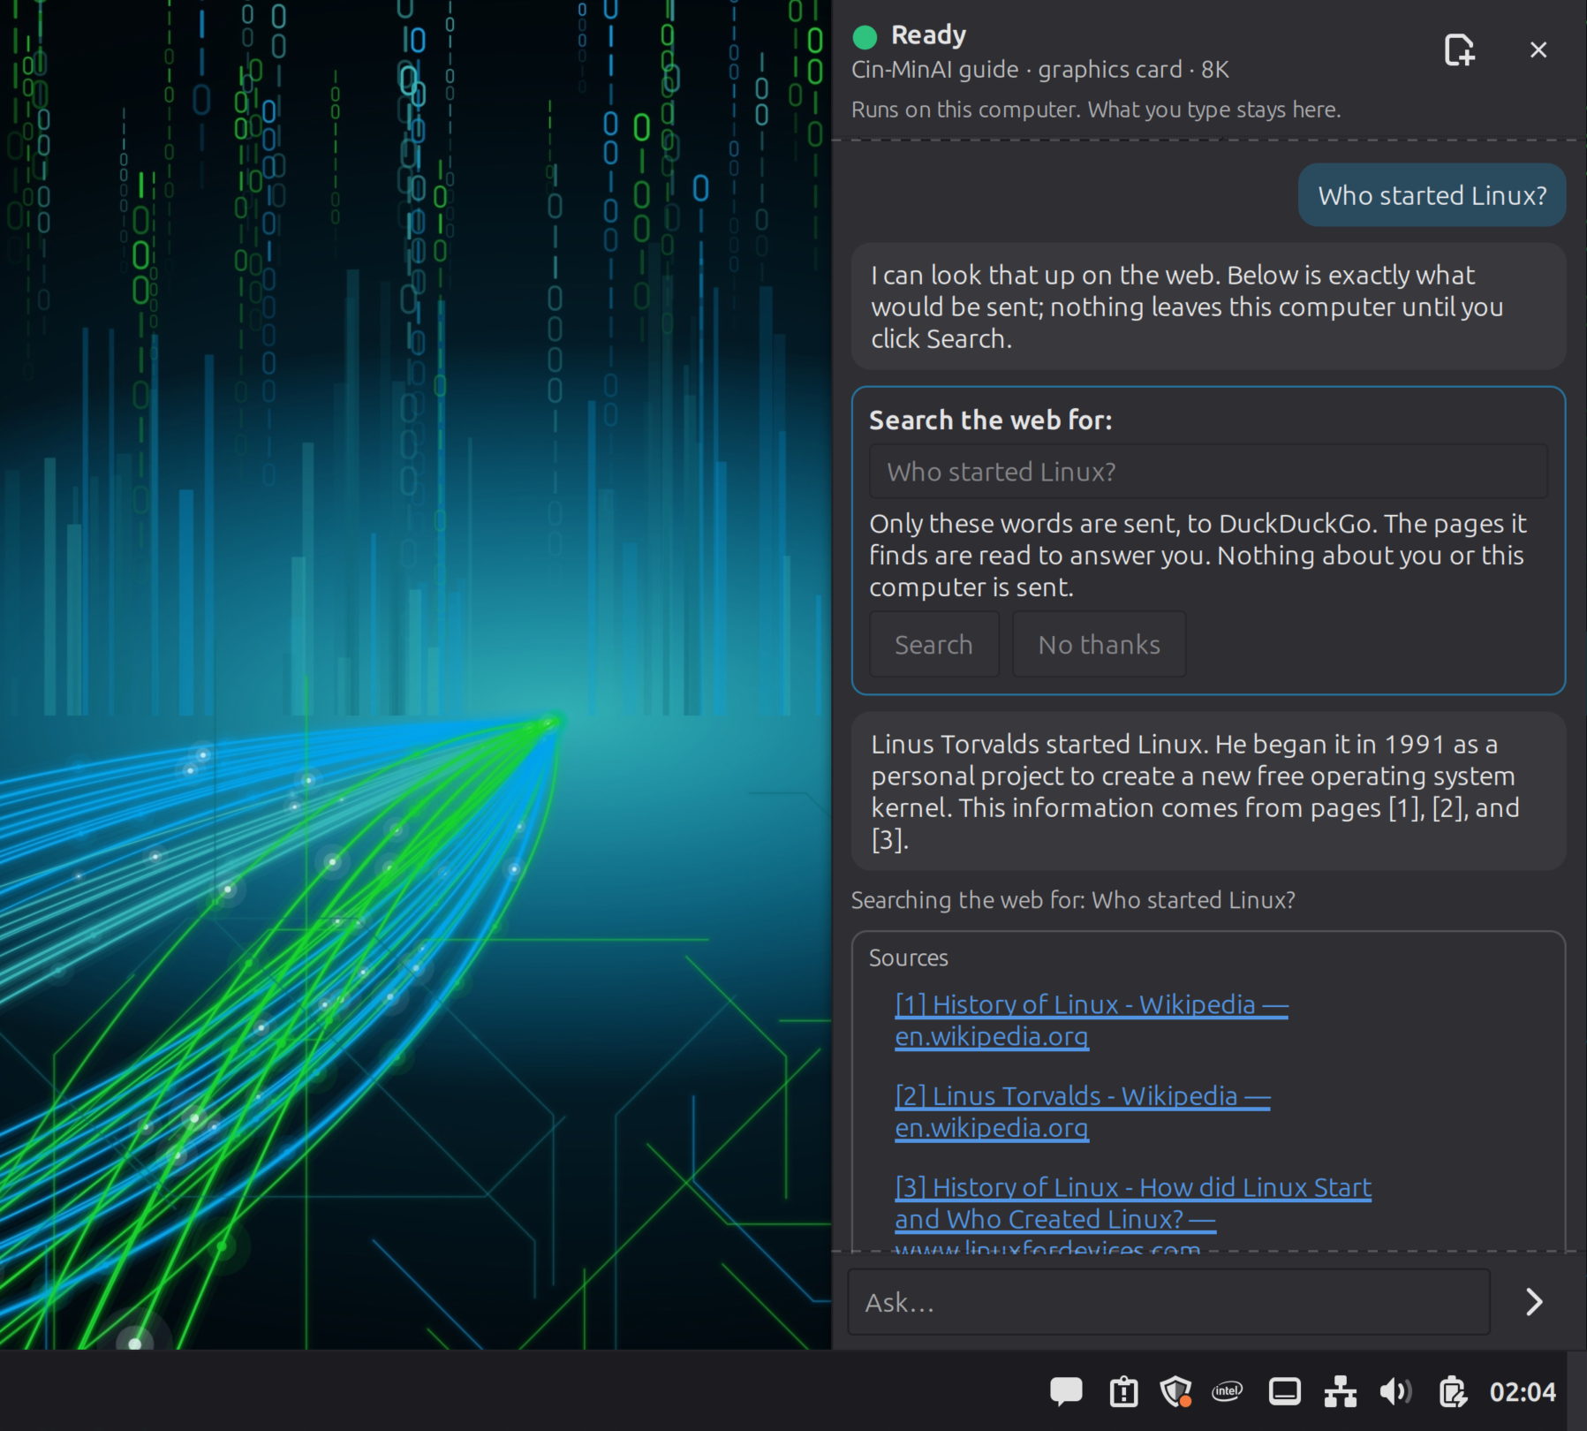This screenshot has width=1587, height=1431.
Task: Click the Search button
Action: click(933, 644)
